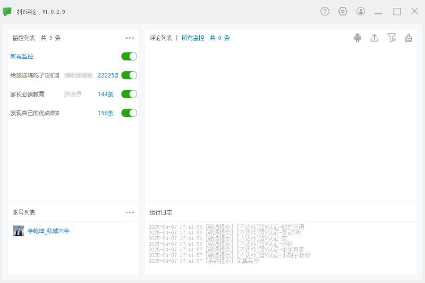Click 所有监控 in comment list header
Screen dimensions: 425x283
pos(193,38)
